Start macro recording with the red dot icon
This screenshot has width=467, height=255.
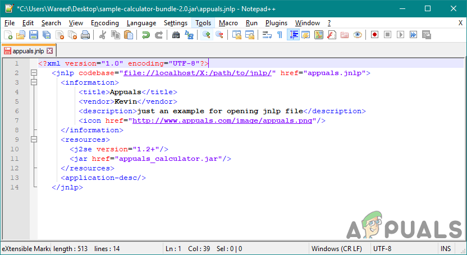pyautogui.click(x=374, y=35)
